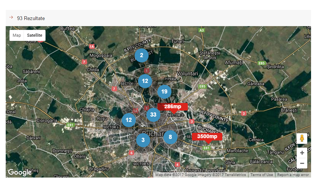Click the Săbăreni map label
The image size is (327, 187).
[x=31, y=72]
